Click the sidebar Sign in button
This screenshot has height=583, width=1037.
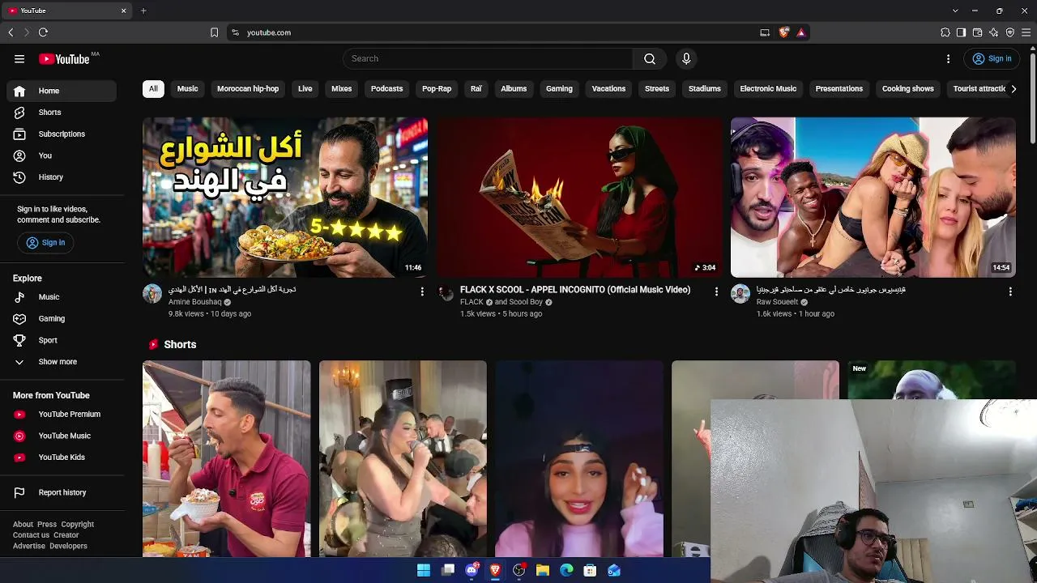45,243
